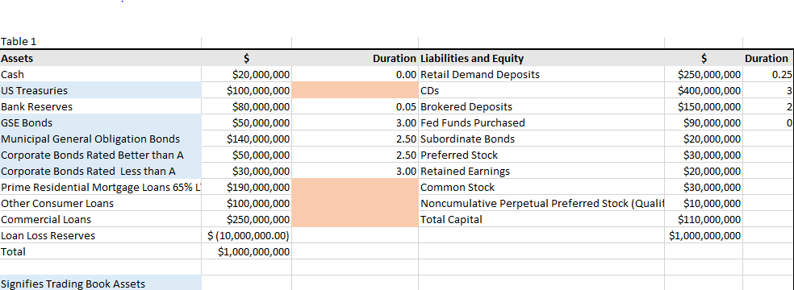The width and height of the screenshot is (794, 290).
Task: Click the Municipal bonds amount $140,000,000
Action: 247,139
